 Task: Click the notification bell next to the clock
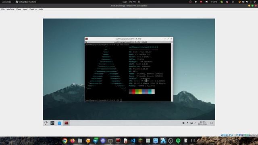point(139,2)
